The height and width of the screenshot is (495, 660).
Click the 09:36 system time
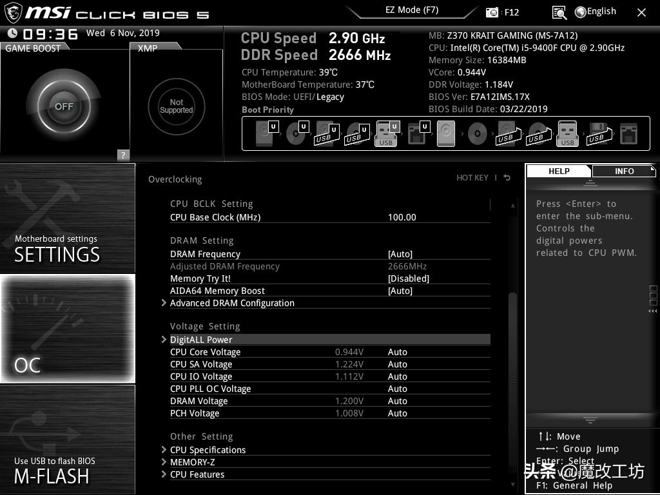50,34
